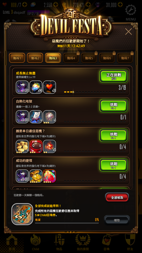The width and height of the screenshot is (142, 253).
Task: Click the red 全部領取 button
Action: [117, 197]
